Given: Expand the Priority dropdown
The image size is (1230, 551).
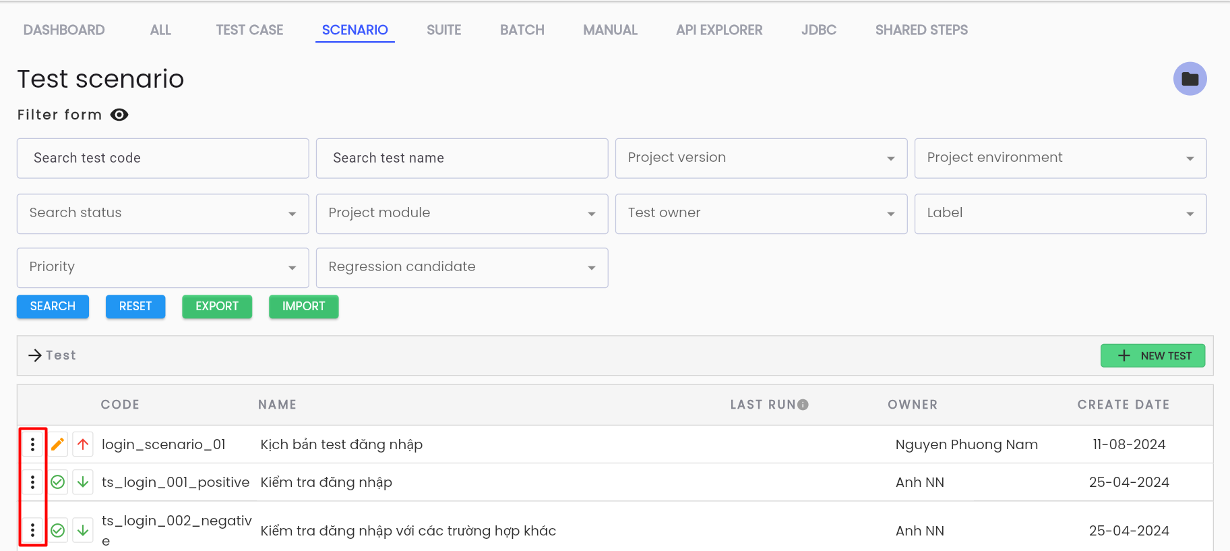Looking at the screenshot, I should tap(162, 268).
